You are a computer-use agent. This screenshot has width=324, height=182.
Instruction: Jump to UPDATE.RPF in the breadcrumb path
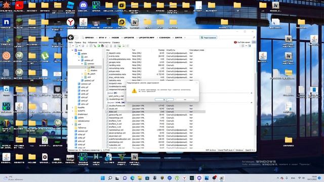point(146,37)
